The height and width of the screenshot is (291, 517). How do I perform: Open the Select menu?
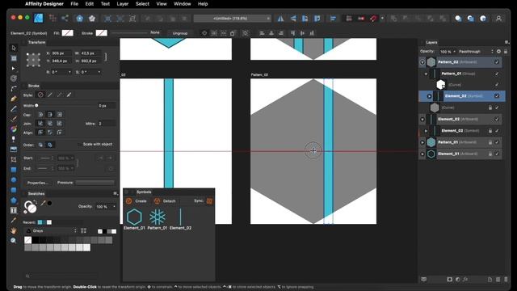[x=142, y=4]
